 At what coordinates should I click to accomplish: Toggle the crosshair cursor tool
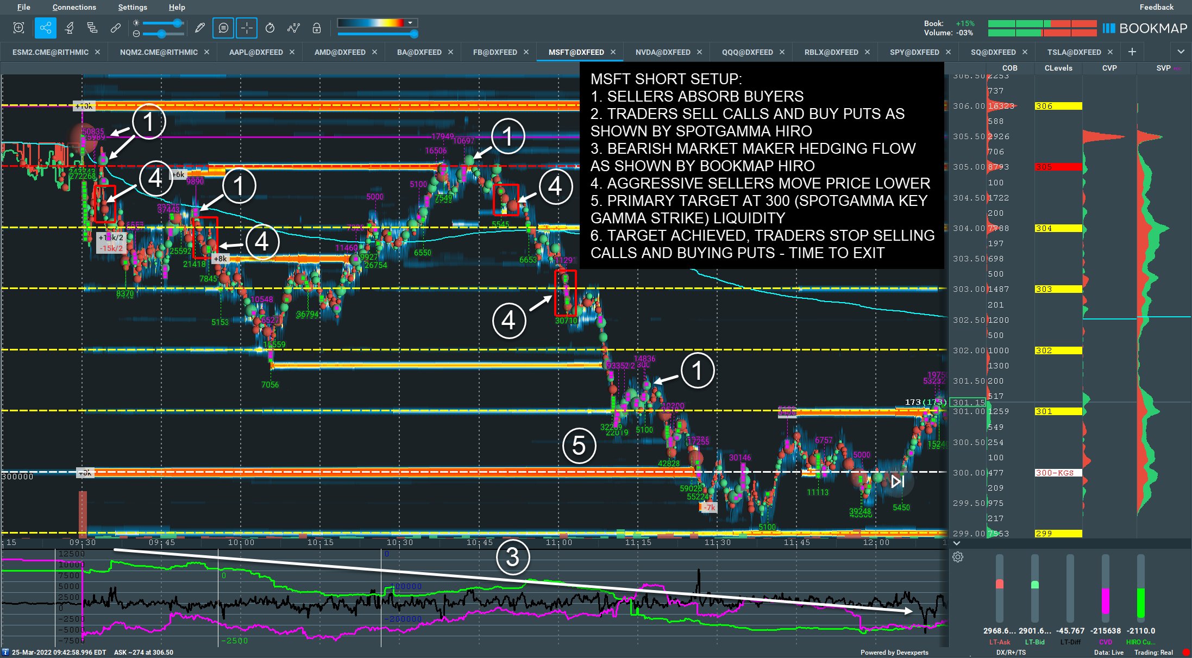[247, 28]
